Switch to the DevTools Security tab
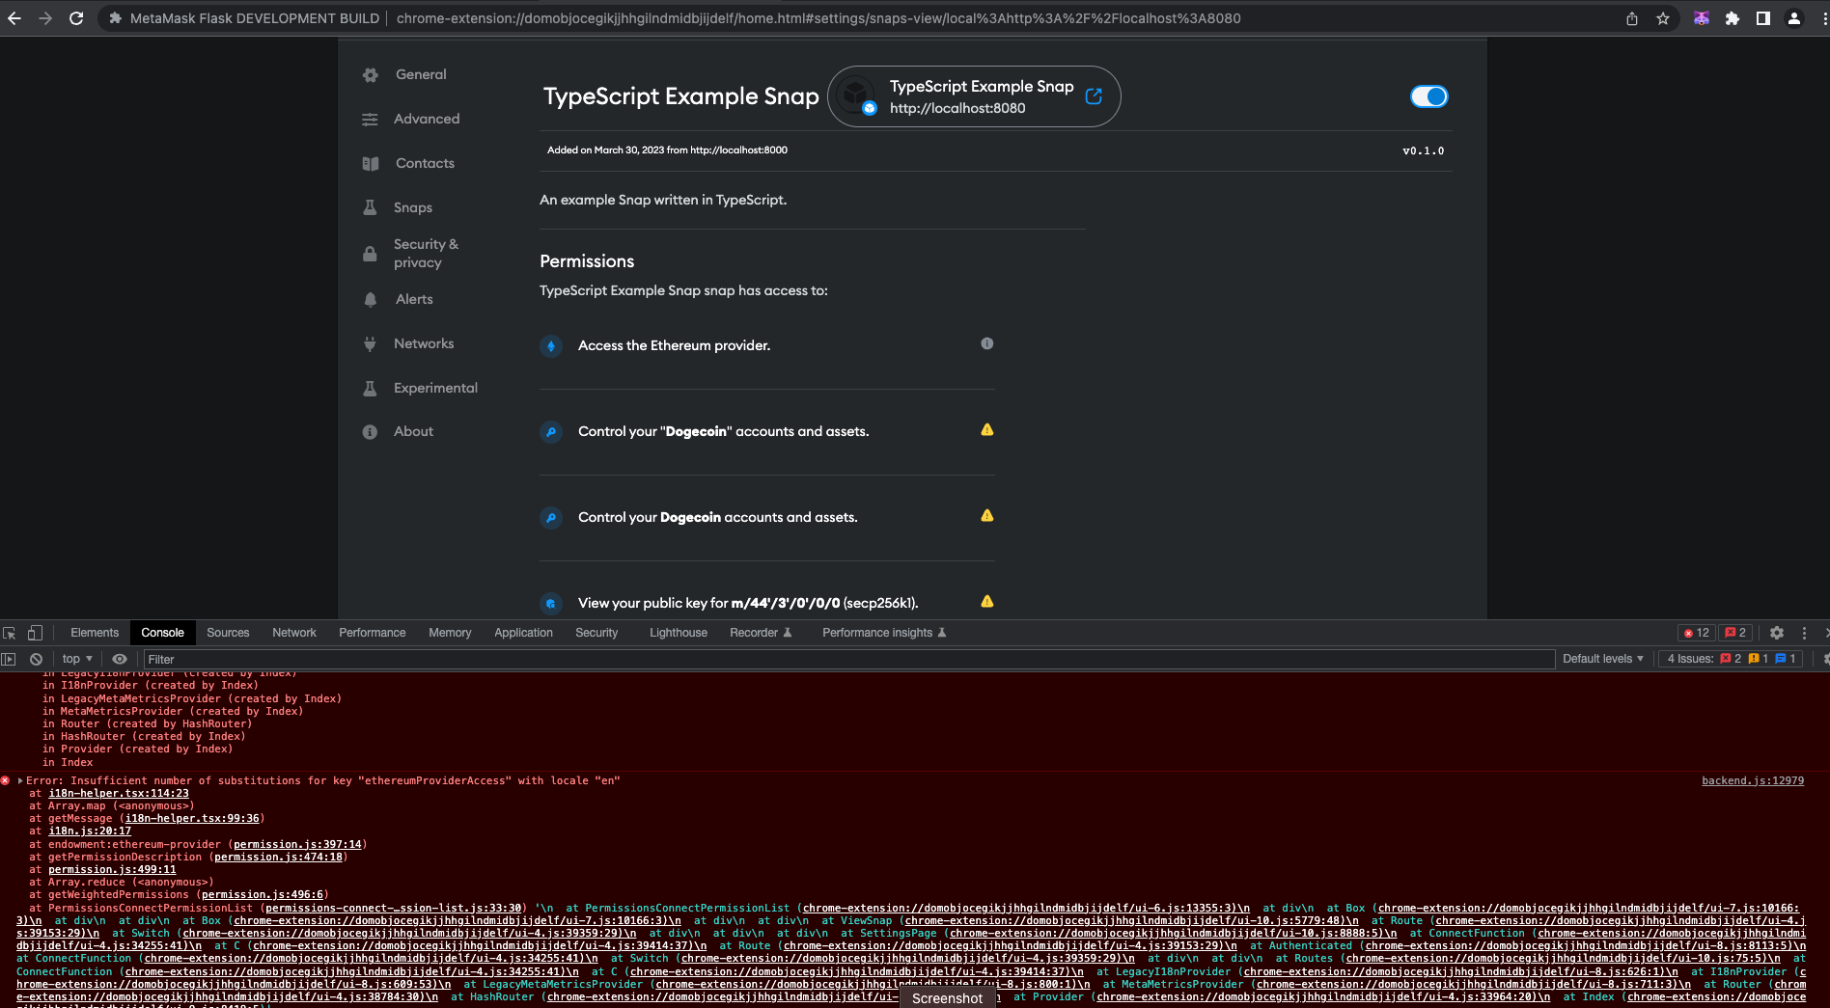1830x1008 pixels. pyautogui.click(x=596, y=633)
